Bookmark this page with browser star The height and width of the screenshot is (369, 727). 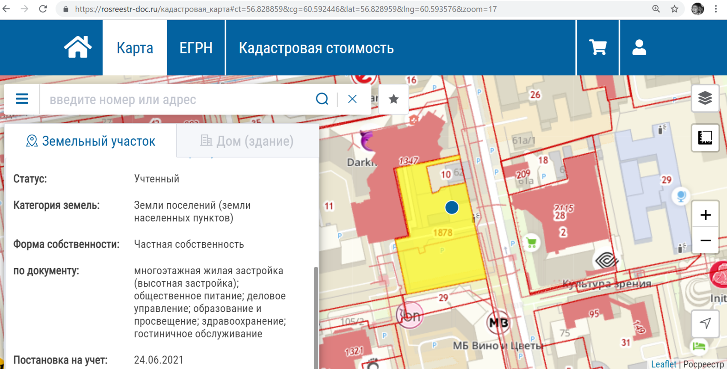point(674,9)
